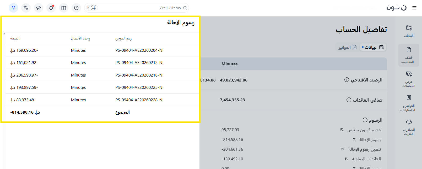Screen dimensions: 422x169
Task: Open the hamburger menu icon
Action: [414, 8]
